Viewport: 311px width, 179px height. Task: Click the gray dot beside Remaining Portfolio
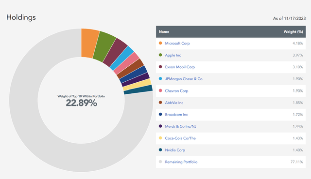click(160, 162)
